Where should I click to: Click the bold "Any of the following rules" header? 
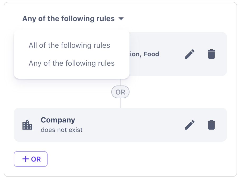[x=68, y=19]
